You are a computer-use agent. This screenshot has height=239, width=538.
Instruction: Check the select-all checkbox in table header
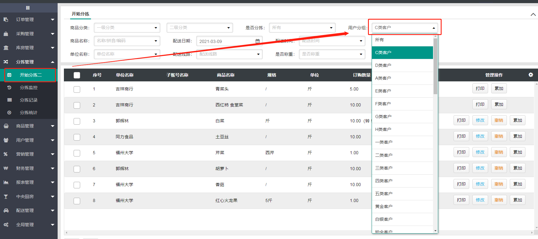[x=77, y=75]
